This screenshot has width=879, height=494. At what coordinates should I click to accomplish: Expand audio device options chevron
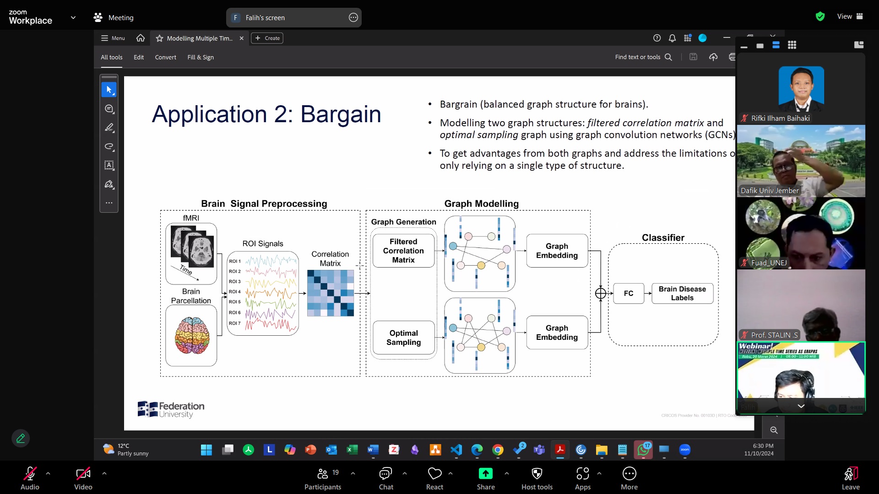48,473
